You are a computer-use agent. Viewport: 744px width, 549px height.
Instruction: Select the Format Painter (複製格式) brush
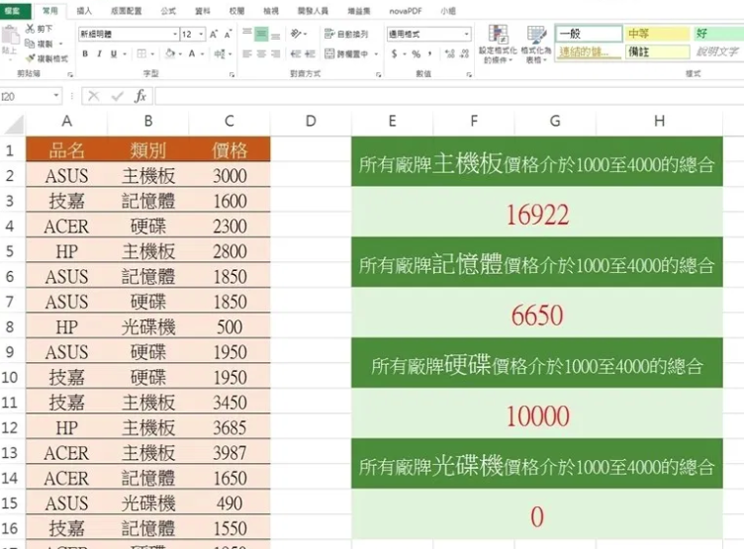click(31, 58)
